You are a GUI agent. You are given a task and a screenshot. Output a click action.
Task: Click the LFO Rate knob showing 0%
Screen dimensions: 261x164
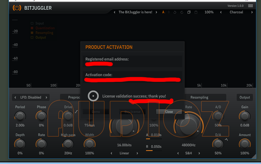[41, 144]
